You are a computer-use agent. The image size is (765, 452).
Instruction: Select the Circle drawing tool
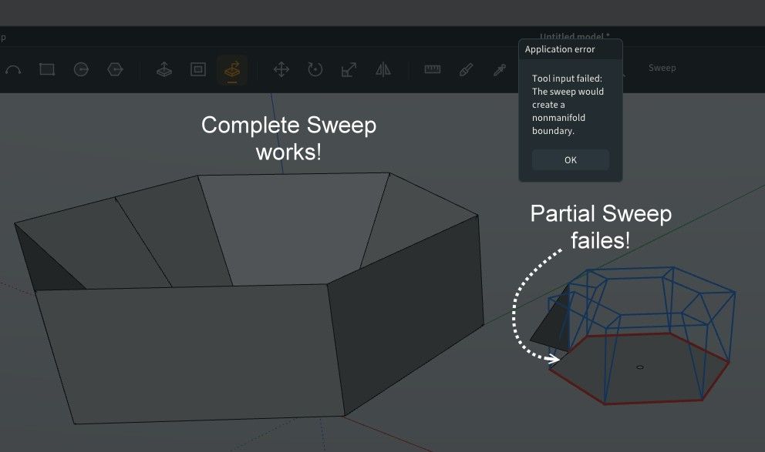pyautogui.click(x=81, y=69)
